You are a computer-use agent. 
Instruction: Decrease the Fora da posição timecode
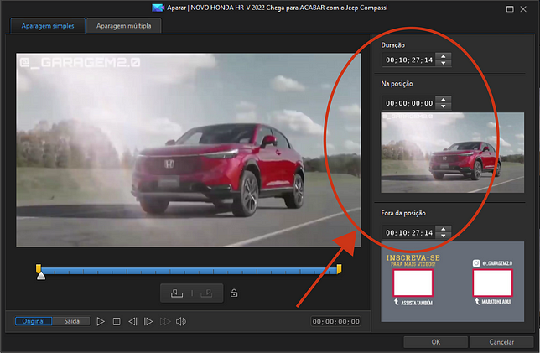click(x=444, y=236)
